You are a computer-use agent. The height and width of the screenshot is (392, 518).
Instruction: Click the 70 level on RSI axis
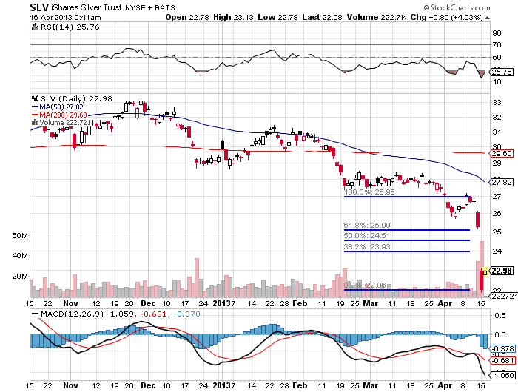(497, 44)
